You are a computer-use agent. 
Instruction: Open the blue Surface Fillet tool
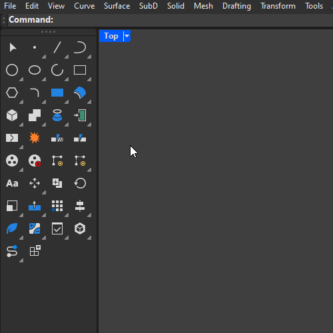point(80,93)
